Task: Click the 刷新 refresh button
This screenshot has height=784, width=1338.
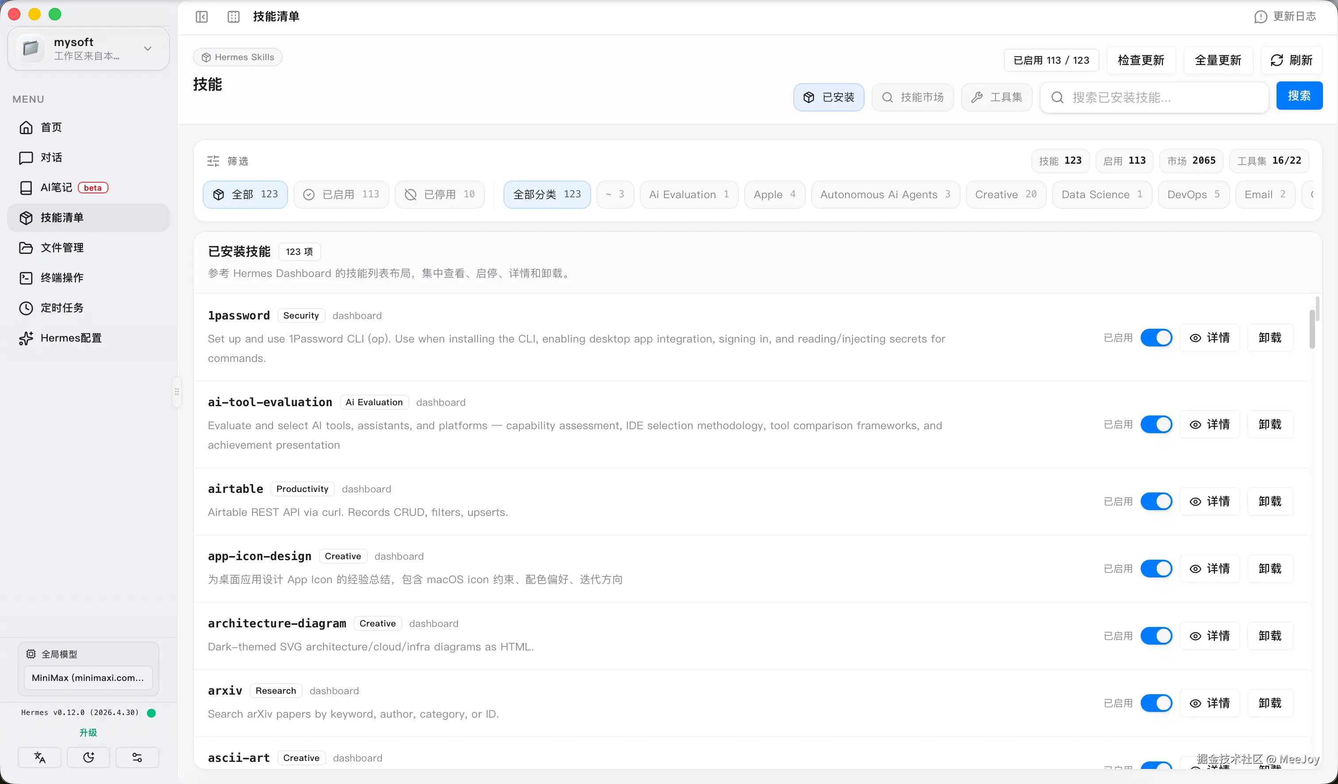Action: (x=1291, y=60)
